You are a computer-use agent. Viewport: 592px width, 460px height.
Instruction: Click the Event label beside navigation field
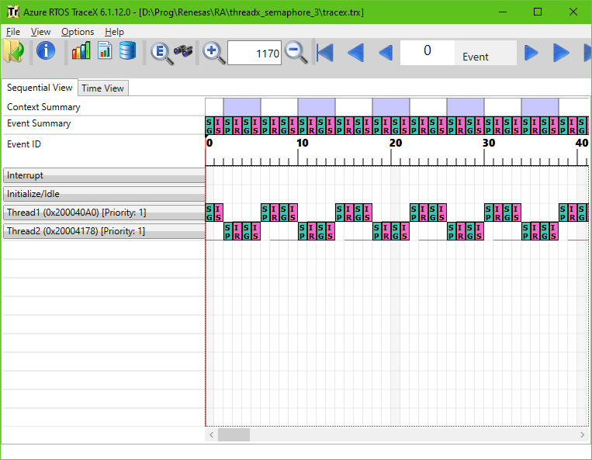476,57
